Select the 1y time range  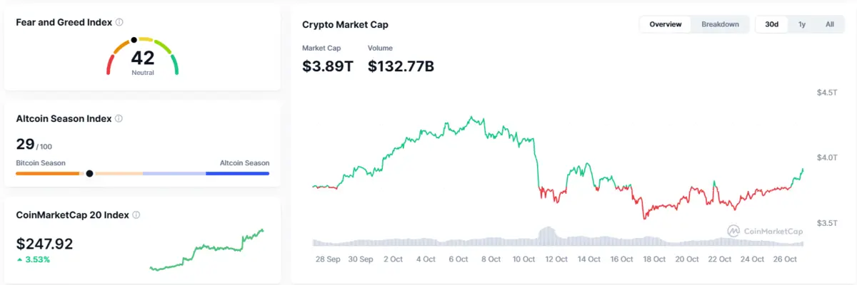pos(802,24)
